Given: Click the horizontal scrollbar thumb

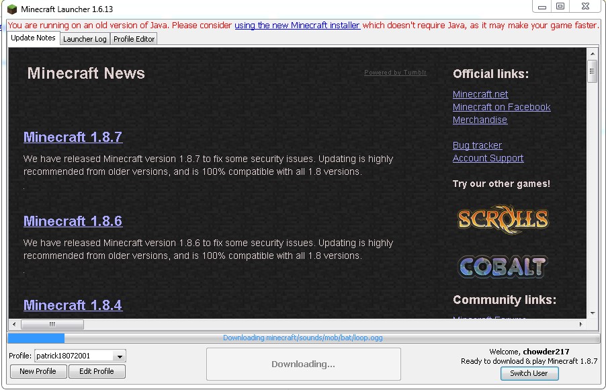Looking at the screenshot, I should pos(52,324).
